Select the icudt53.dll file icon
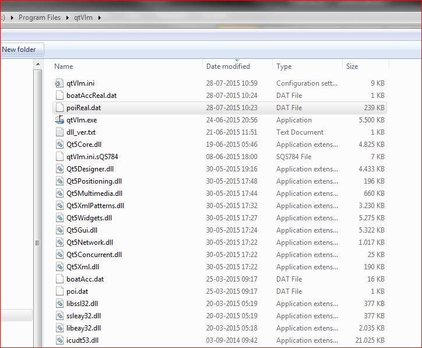The image size is (422, 348). (59, 340)
